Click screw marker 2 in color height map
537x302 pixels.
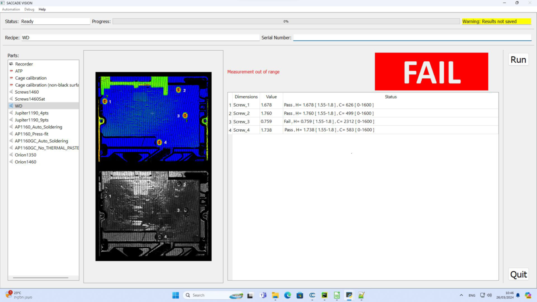click(178, 90)
